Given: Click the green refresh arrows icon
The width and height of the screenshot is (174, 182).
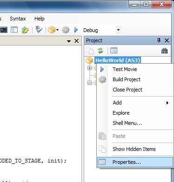Looking at the screenshot, I should (100, 51).
